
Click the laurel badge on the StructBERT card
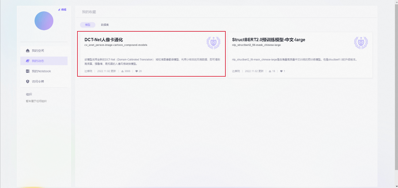[361, 43]
